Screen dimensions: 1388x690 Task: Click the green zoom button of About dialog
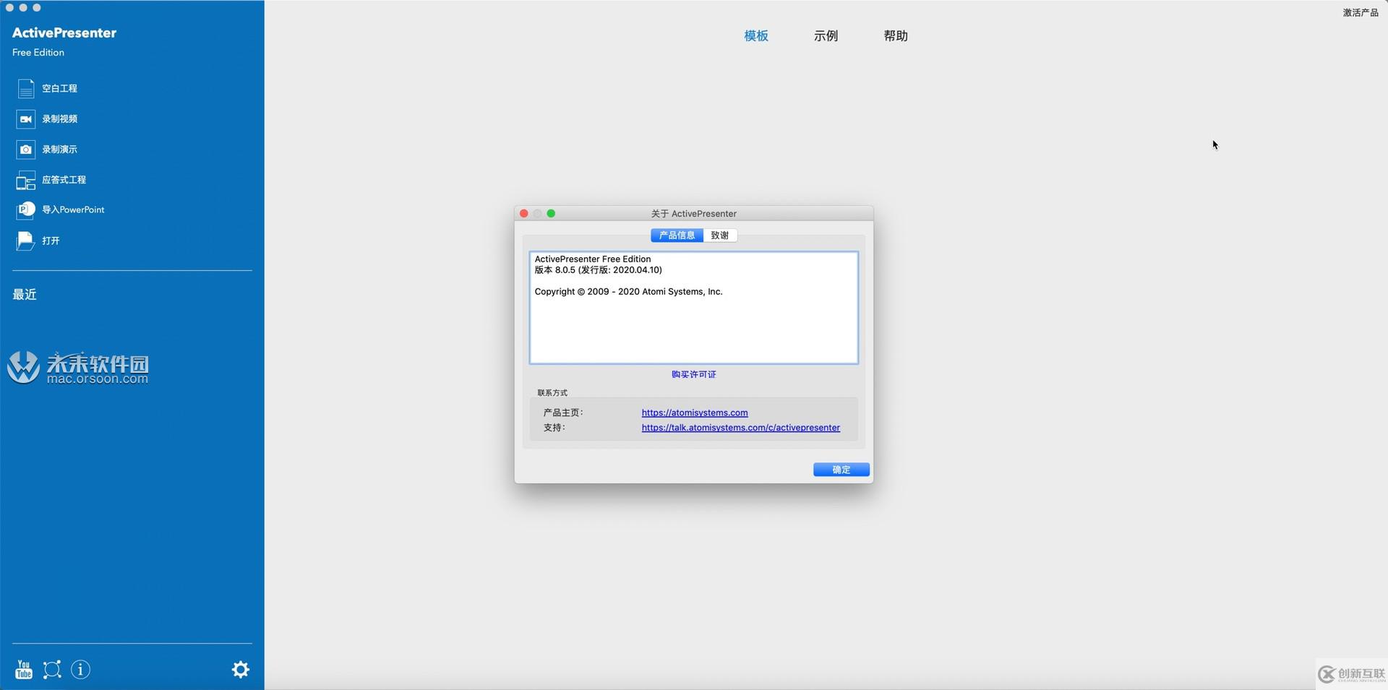coord(551,214)
